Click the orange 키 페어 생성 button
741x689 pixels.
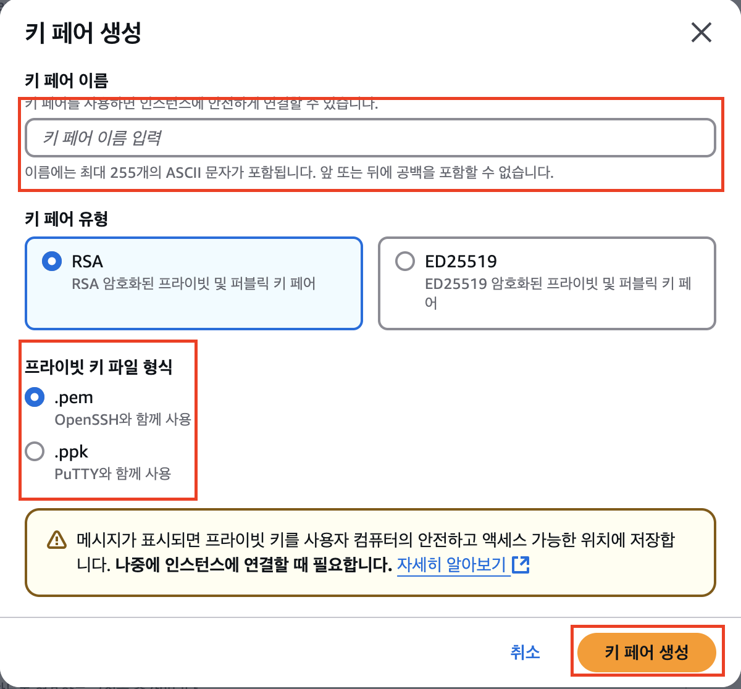pyautogui.click(x=647, y=652)
